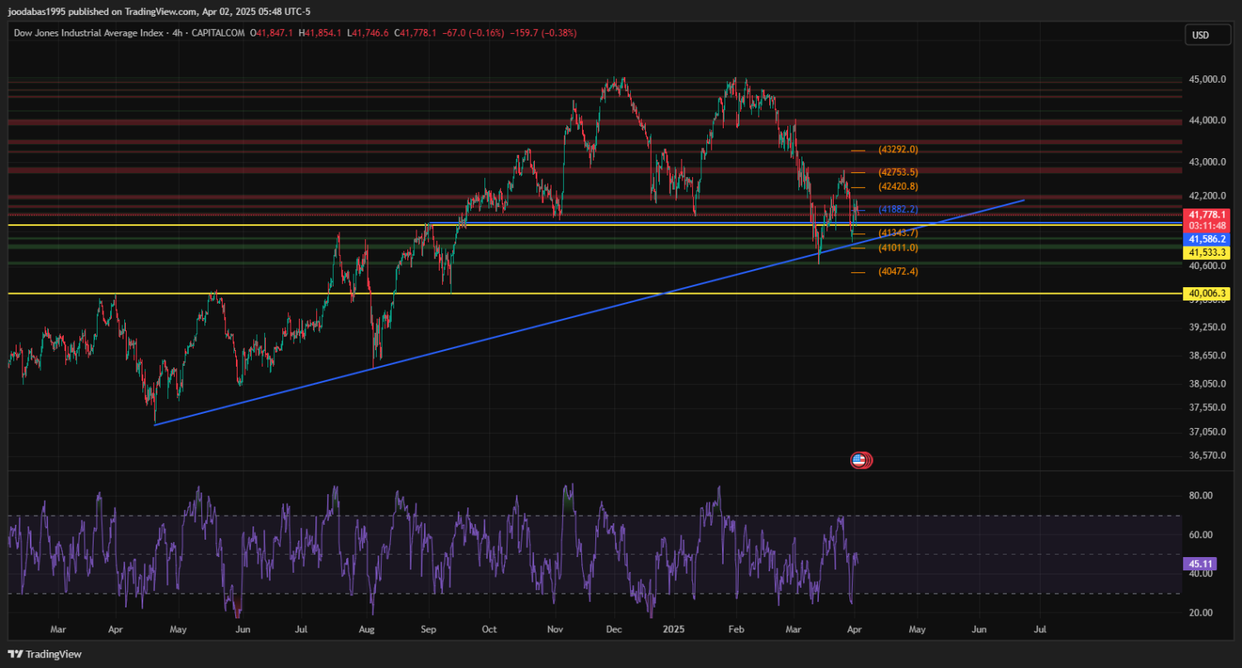The height and width of the screenshot is (668, 1242).
Task: Click the 44,000.0 price axis label
Action: 1207,120
